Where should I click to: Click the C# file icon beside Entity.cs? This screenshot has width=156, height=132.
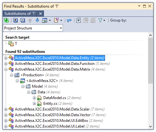tap(39, 104)
